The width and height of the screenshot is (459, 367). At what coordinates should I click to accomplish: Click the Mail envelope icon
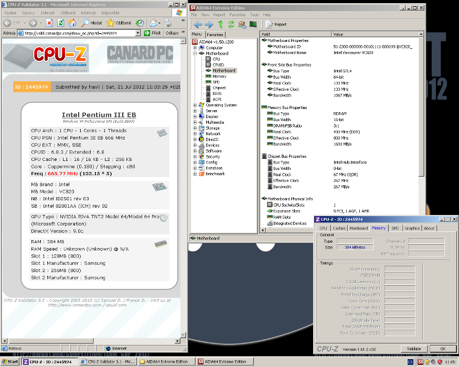pos(153,23)
